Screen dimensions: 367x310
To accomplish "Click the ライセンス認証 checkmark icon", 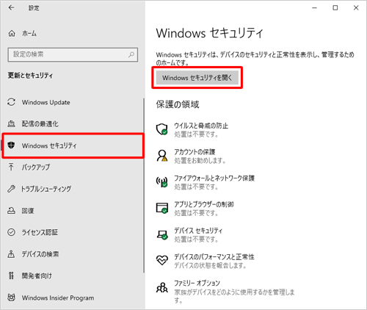I will click(11, 232).
